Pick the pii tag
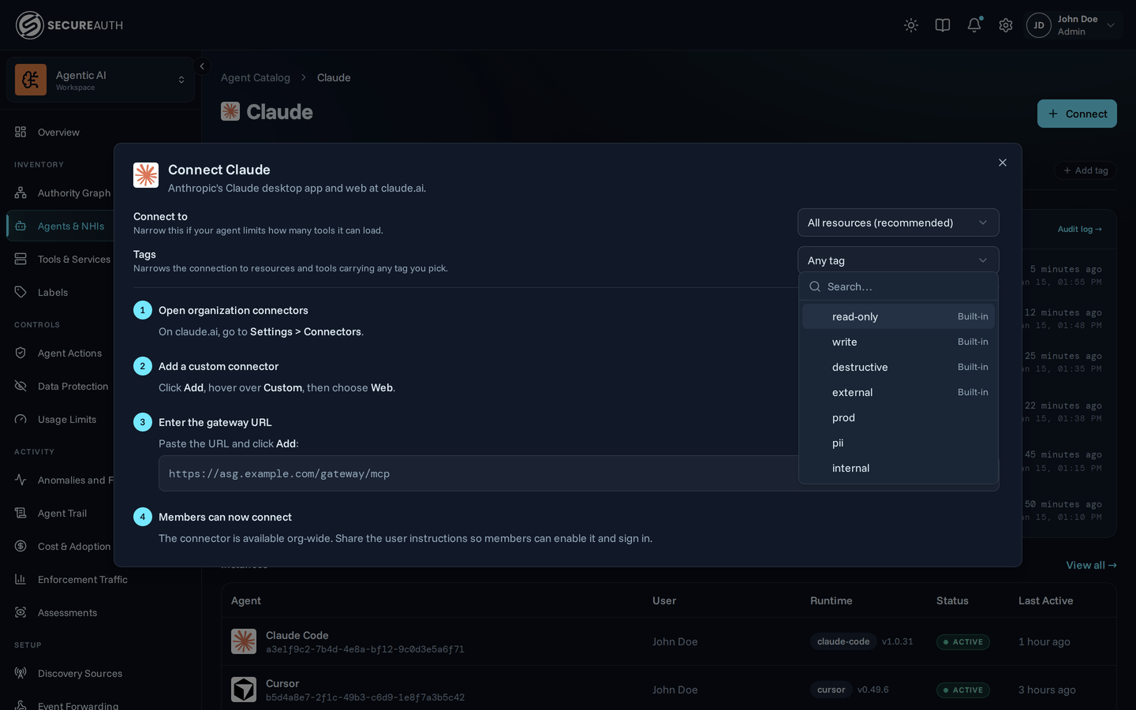The image size is (1136, 710). pyautogui.click(x=898, y=443)
